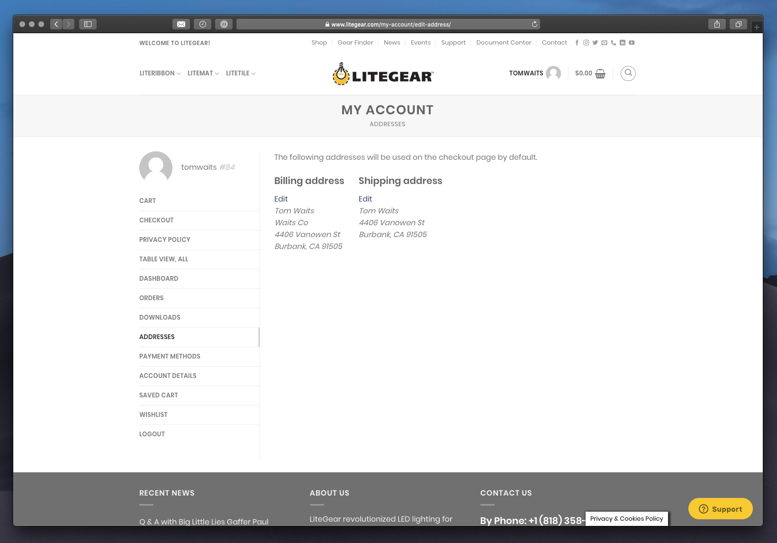
Task: Click the search magnifier icon
Action: coord(628,73)
